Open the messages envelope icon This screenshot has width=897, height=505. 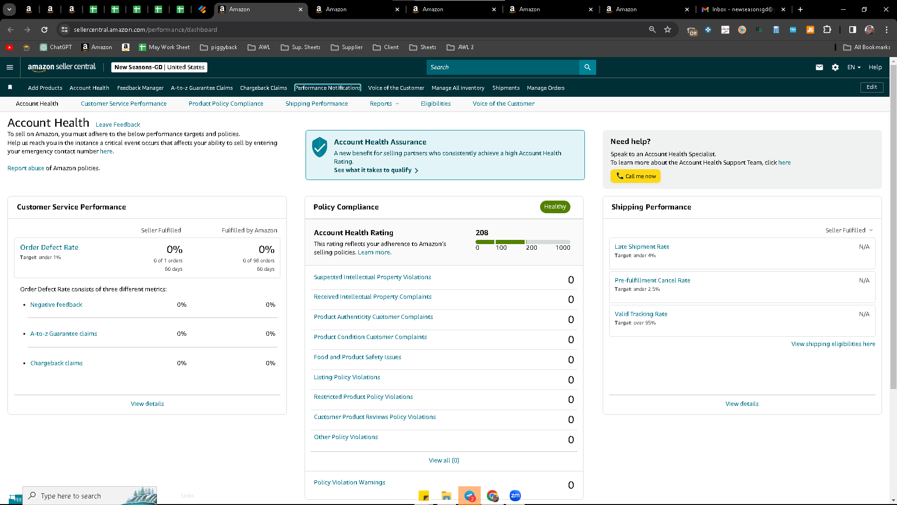click(x=819, y=67)
